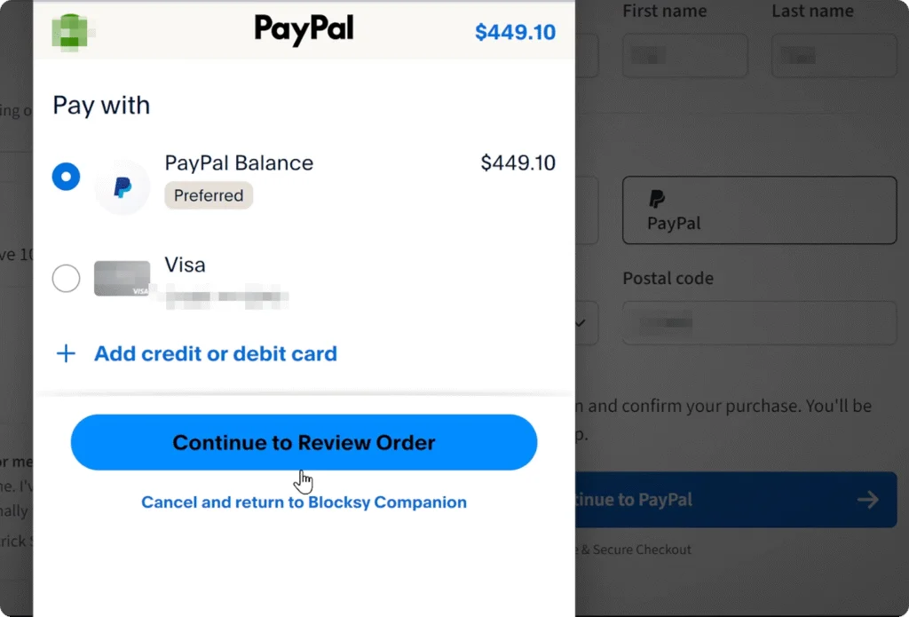
Task: Select the PayPal Balance radio button
Action: pyautogui.click(x=66, y=177)
